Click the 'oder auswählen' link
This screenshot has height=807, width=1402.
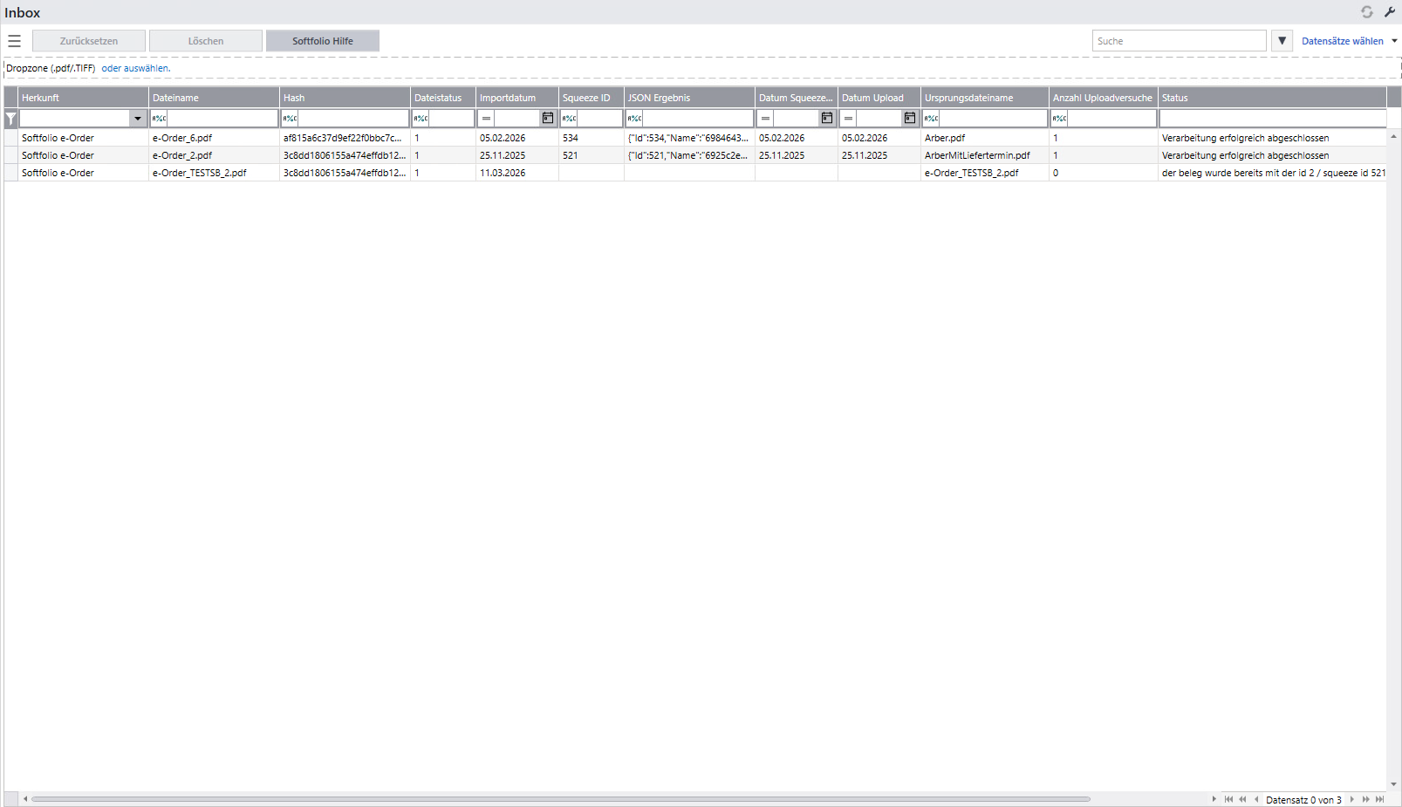[x=135, y=68]
